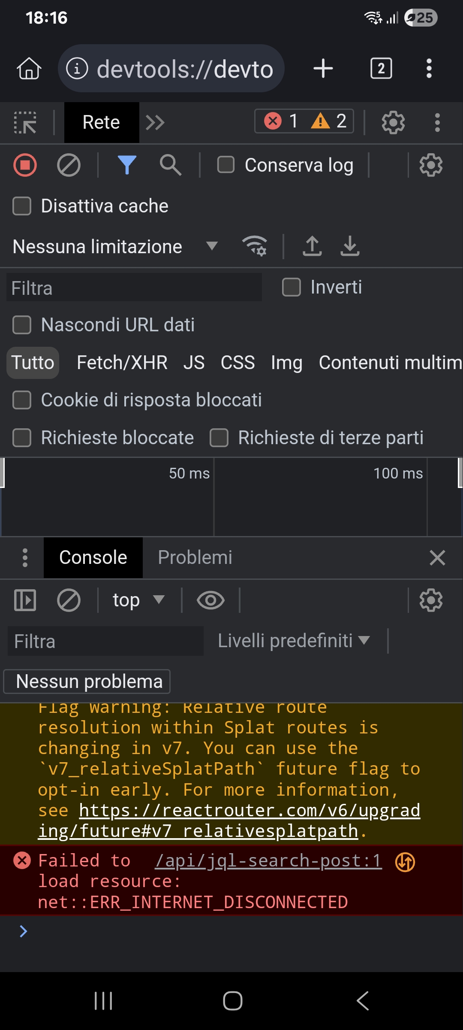The height and width of the screenshot is (1030, 463).
Task: Open network search magnifier
Action: (170, 165)
